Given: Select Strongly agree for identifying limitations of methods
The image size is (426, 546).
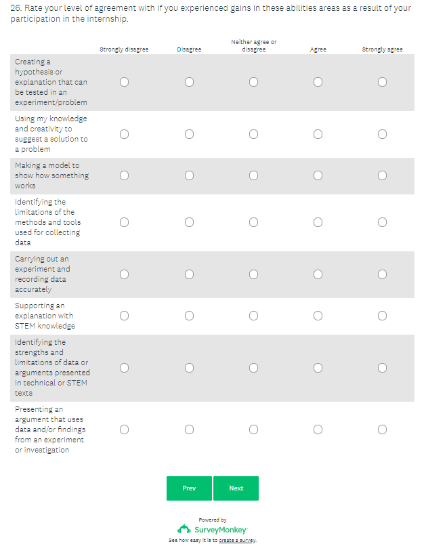Looking at the screenshot, I should (382, 222).
